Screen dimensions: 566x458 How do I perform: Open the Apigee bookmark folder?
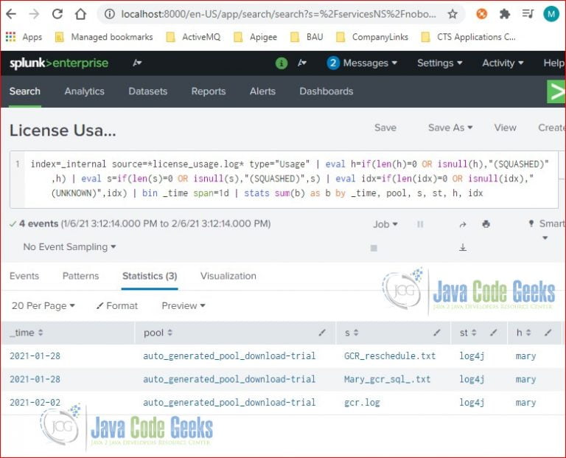[255, 37]
